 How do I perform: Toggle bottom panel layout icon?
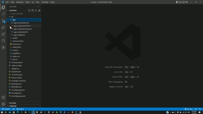(x=180, y=2)
